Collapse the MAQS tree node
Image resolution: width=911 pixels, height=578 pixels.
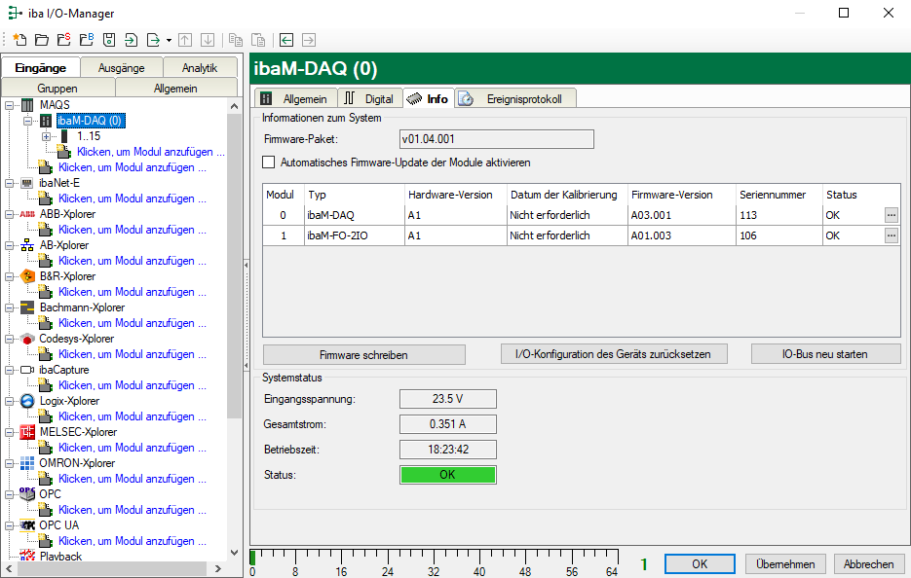coord(9,105)
